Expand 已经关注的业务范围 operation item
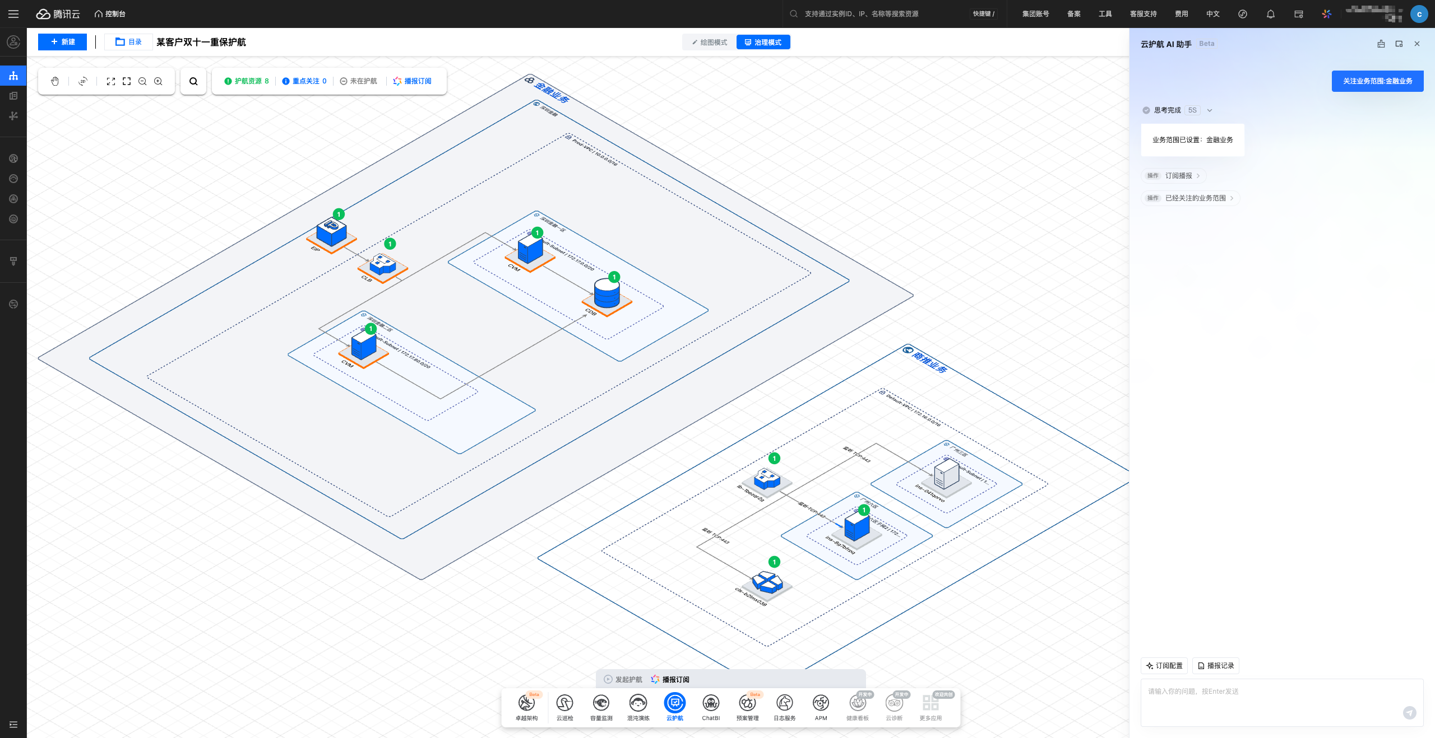The width and height of the screenshot is (1435, 738). pos(1191,198)
